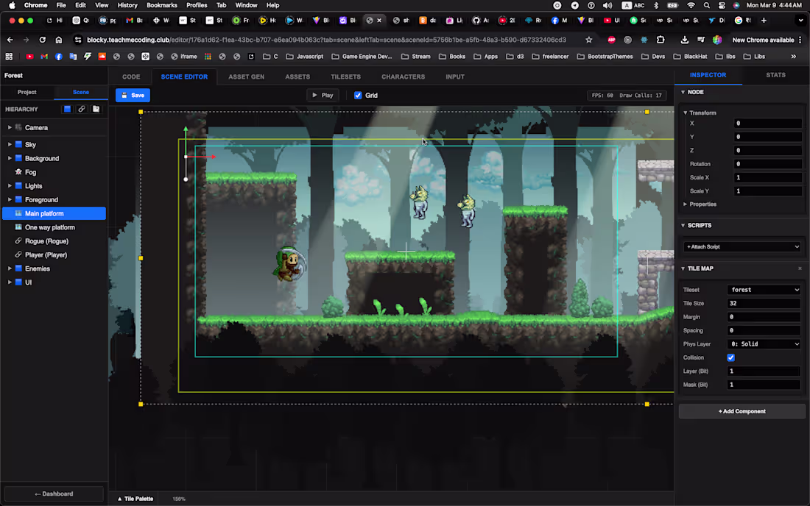Image resolution: width=810 pixels, height=506 pixels.
Task: Click the Add Component button
Action: click(742, 411)
